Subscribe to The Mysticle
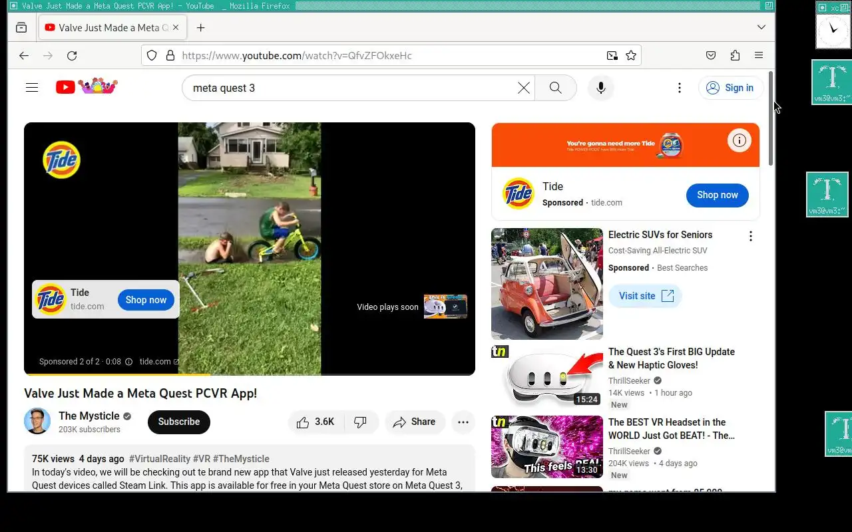852x532 pixels. point(179,422)
